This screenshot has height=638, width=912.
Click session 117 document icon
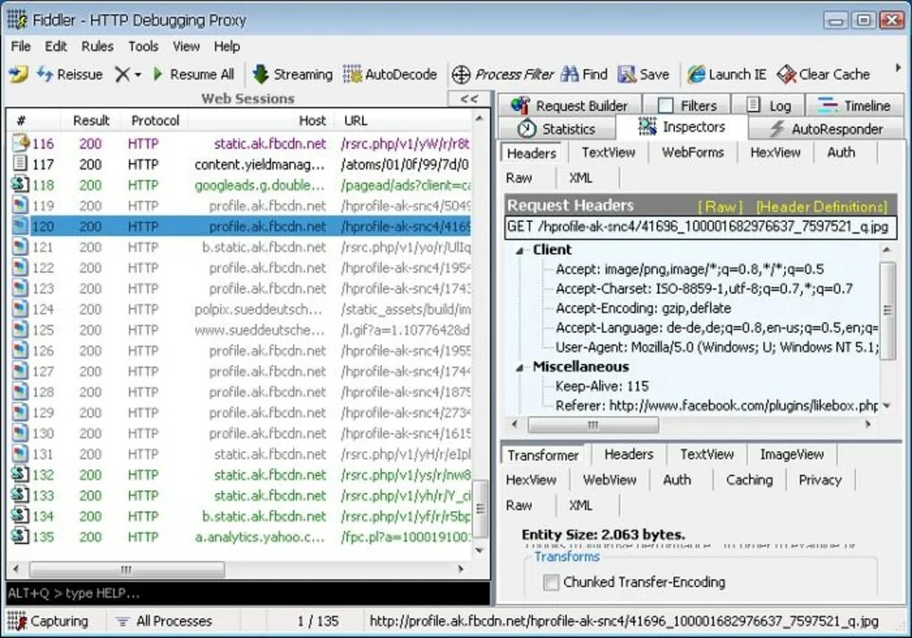[x=21, y=164]
